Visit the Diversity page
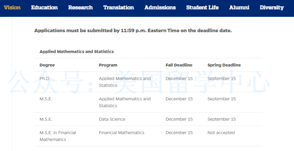The image size is (294, 151). (x=272, y=7)
